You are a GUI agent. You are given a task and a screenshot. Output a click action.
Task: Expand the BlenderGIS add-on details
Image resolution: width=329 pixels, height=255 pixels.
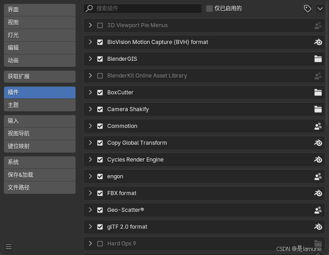[90, 59]
